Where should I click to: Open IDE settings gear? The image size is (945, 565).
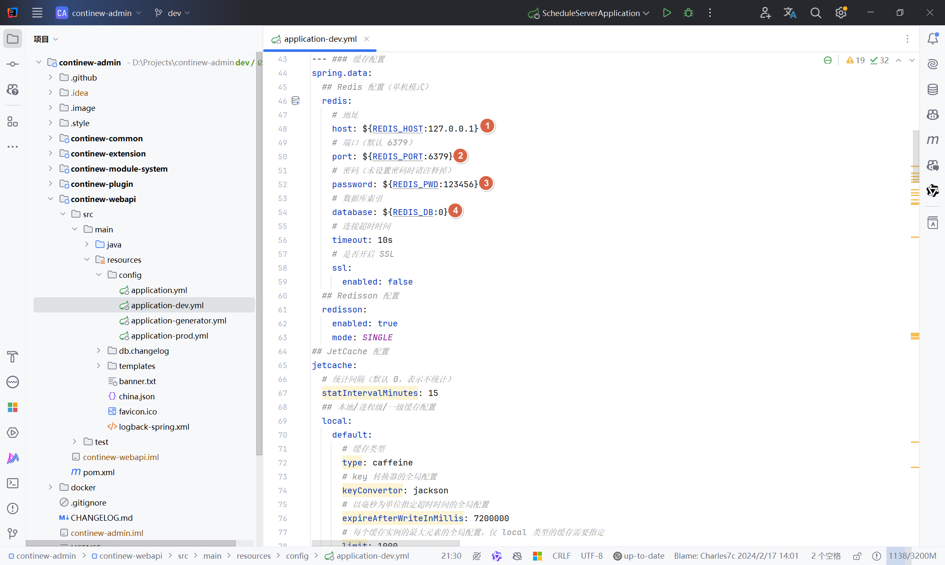point(841,13)
